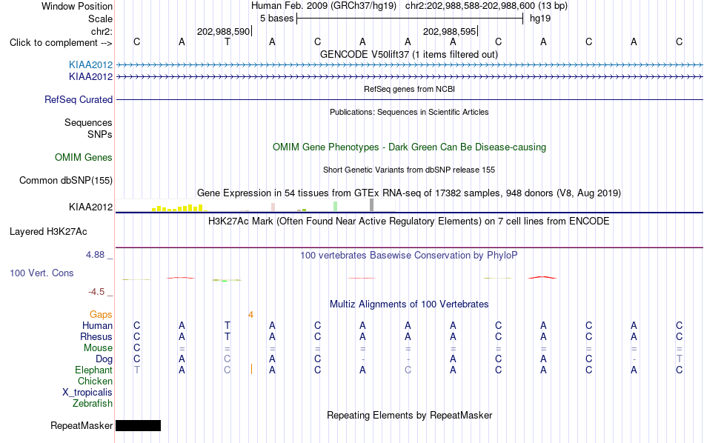Viewport: 704px width, 443px height.
Task: Click 'Repeating Elements by RepeatMasker' title
Action: click(410, 415)
